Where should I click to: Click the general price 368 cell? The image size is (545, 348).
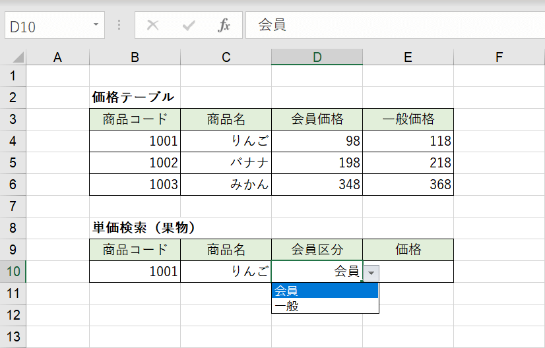[x=408, y=185]
